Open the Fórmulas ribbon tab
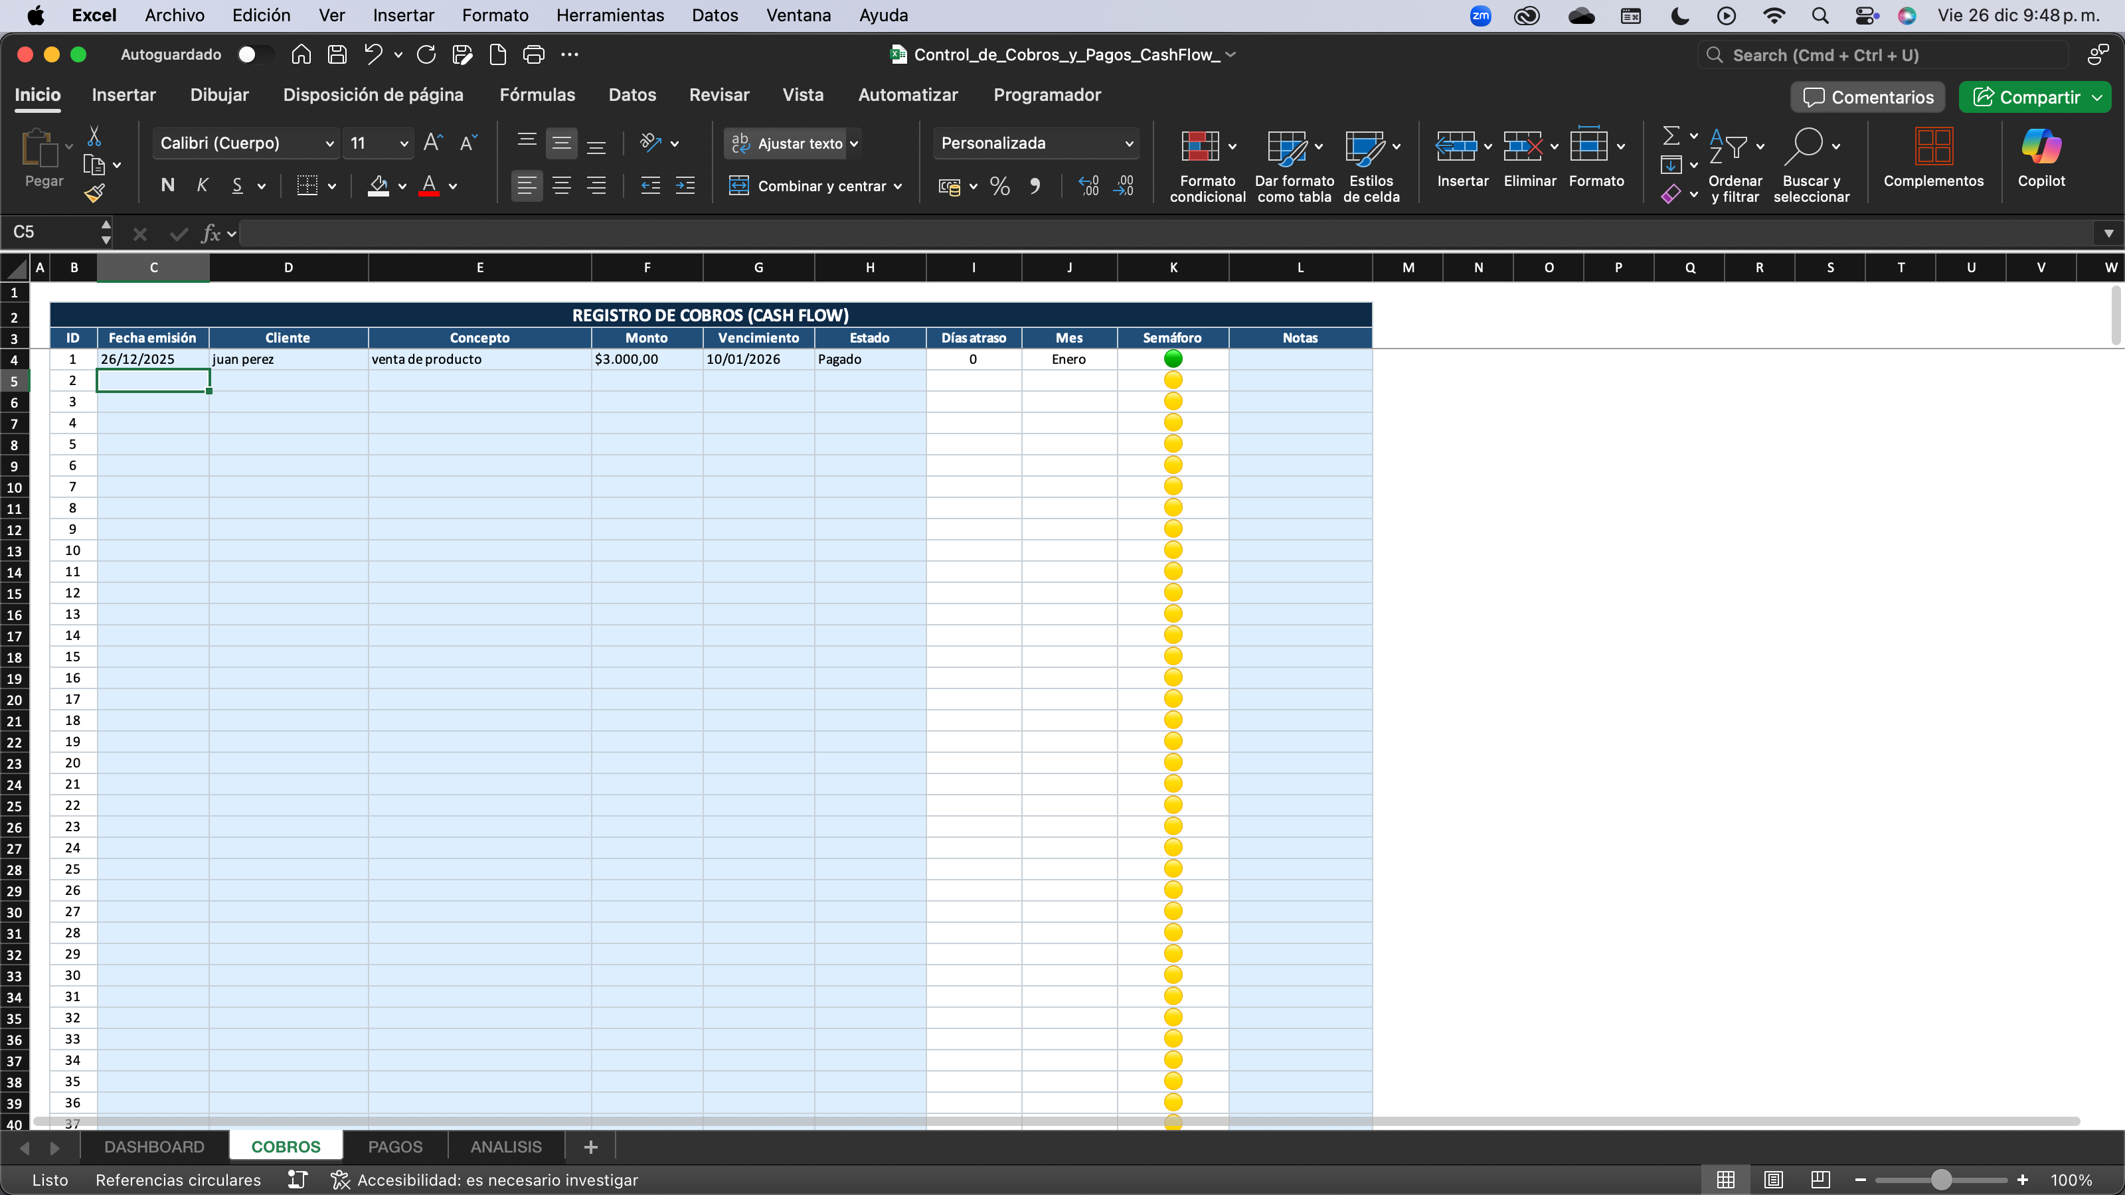This screenshot has width=2125, height=1195. (x=537, y=95)
